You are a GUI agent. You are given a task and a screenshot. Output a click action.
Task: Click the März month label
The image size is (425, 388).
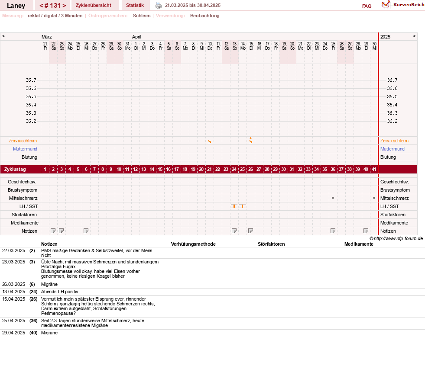(x=47, y=37)
